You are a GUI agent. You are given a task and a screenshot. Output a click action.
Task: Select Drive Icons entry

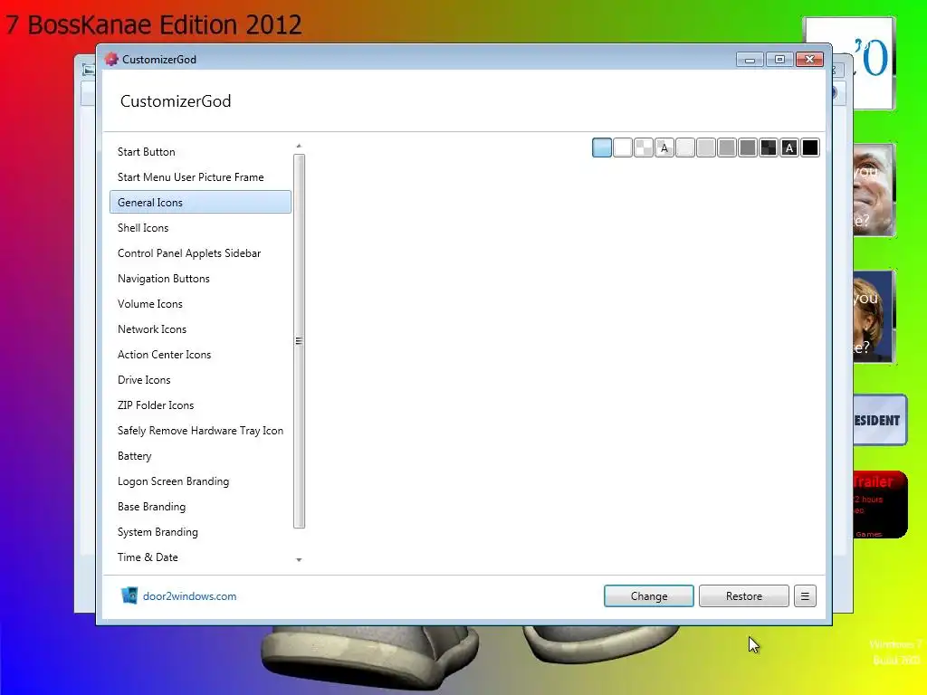200,380
